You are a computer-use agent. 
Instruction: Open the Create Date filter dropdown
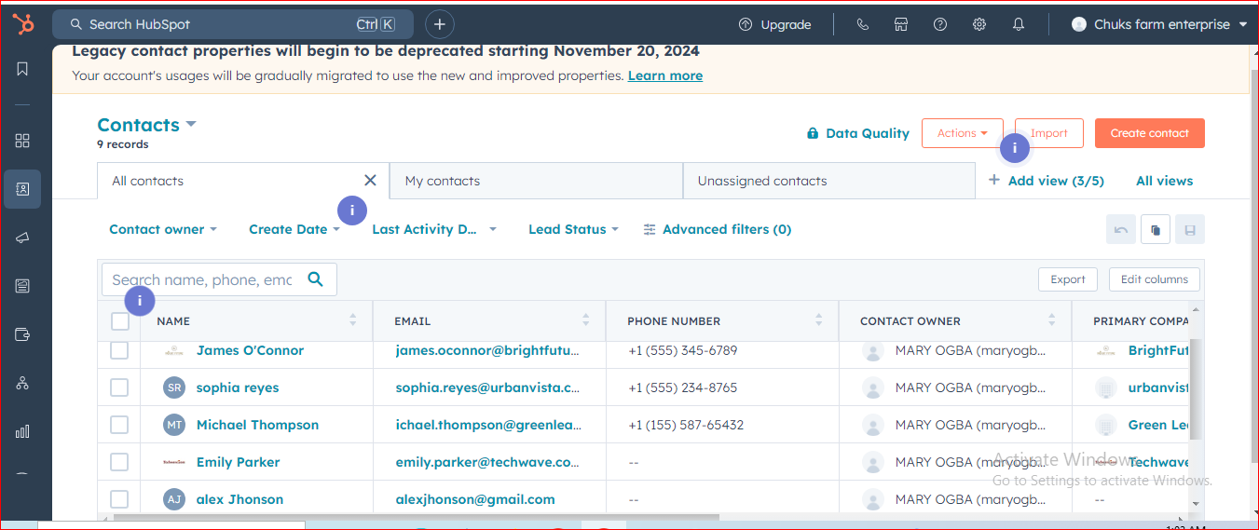pyautogui.click(x=294, y=229)
